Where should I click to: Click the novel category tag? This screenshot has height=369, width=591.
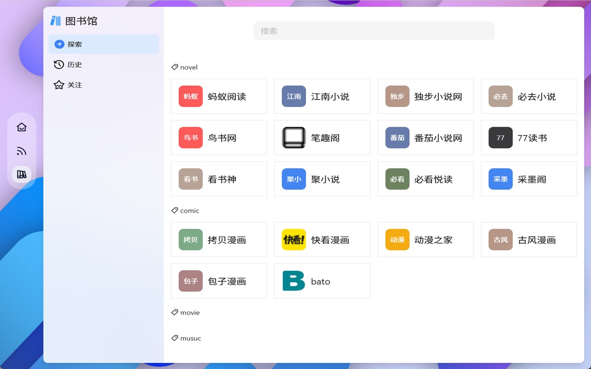pyautogui.click(x=184, y=67)
